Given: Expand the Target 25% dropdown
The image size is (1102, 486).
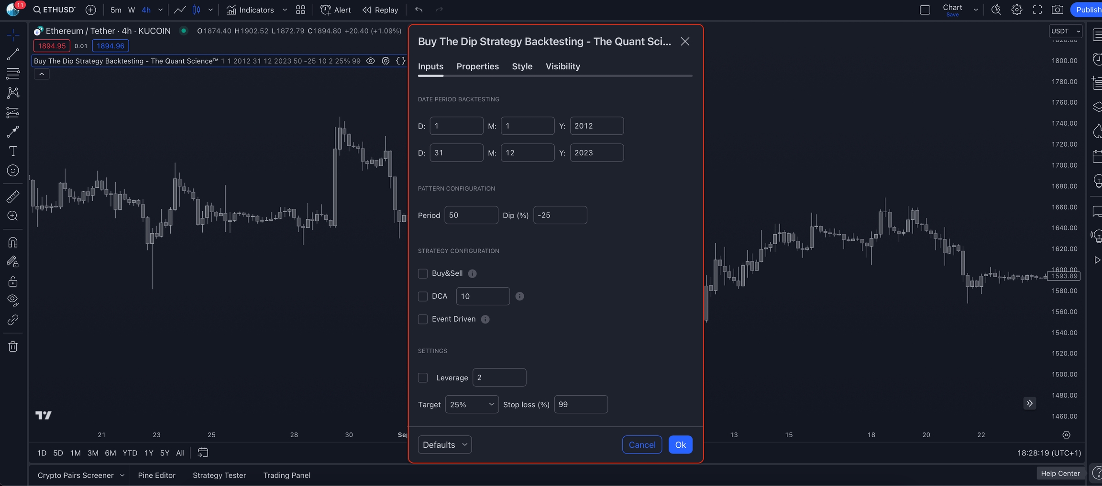Looking at the screenshot, I should coord(472,404).
